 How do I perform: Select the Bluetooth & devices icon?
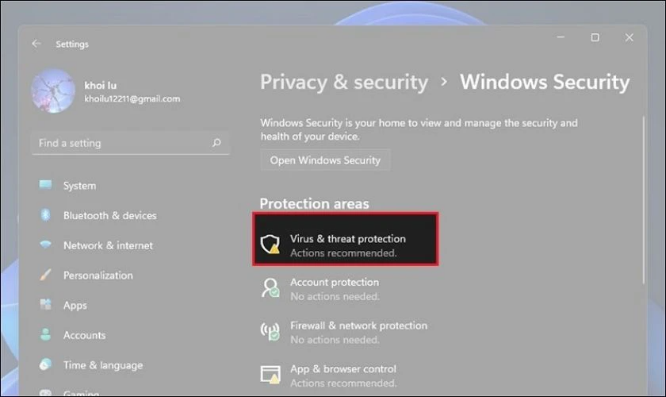click(x=45, y=215)
